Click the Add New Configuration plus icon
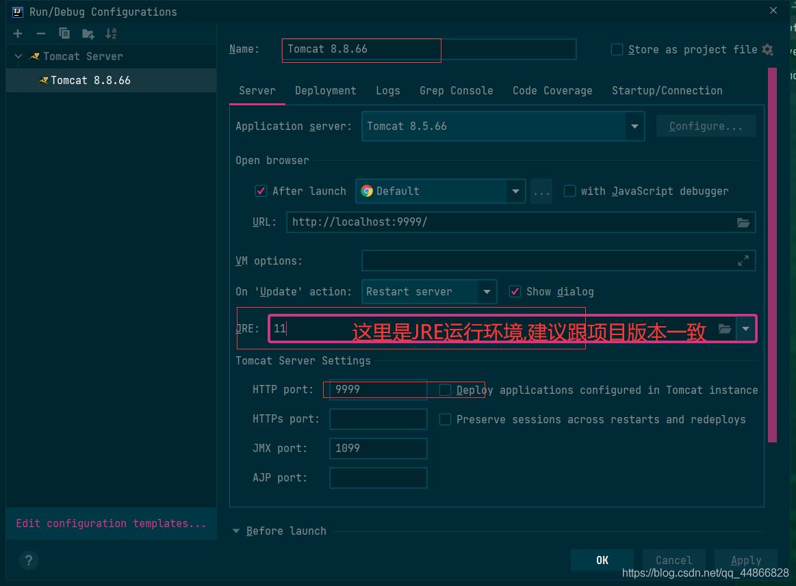 point(18,34)
